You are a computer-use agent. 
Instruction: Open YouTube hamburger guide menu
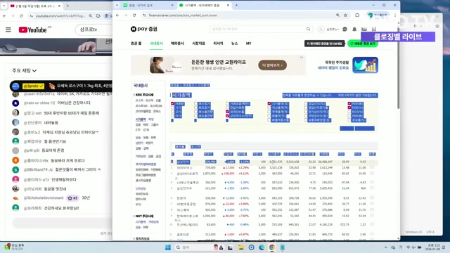[x=8, y=30]
